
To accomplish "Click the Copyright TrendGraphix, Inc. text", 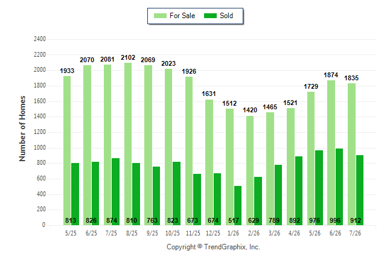I will point(213,247).
